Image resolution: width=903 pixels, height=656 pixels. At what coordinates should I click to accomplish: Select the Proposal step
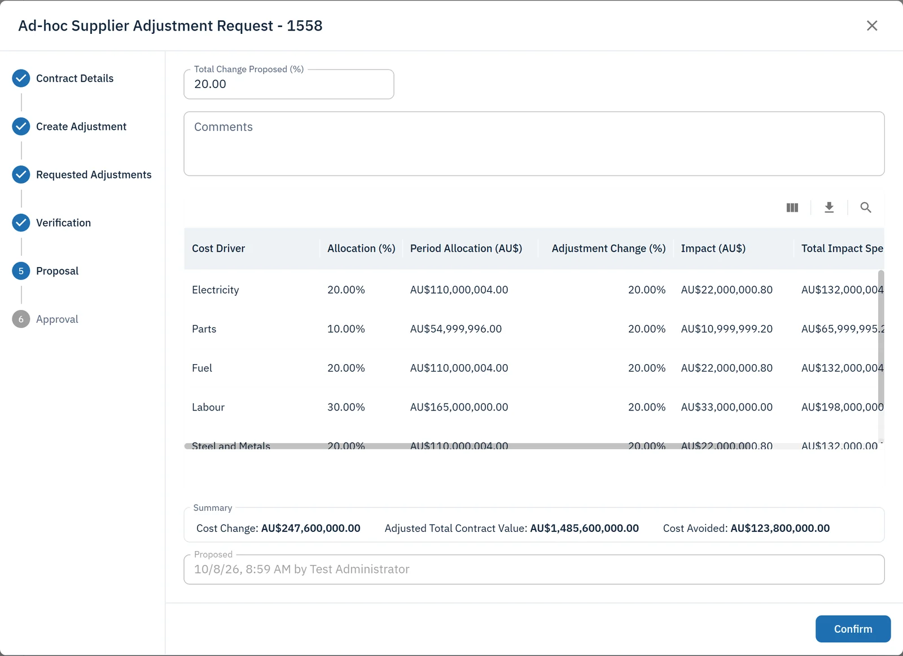[57, 271]
